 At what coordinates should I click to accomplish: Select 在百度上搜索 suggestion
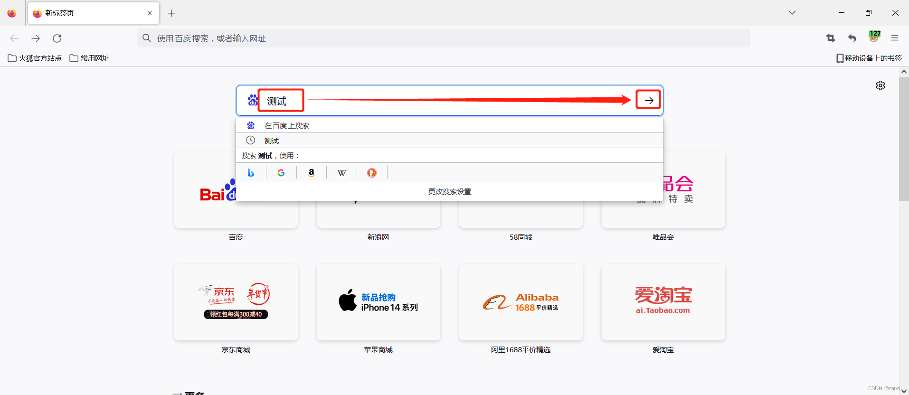(450, 125)
